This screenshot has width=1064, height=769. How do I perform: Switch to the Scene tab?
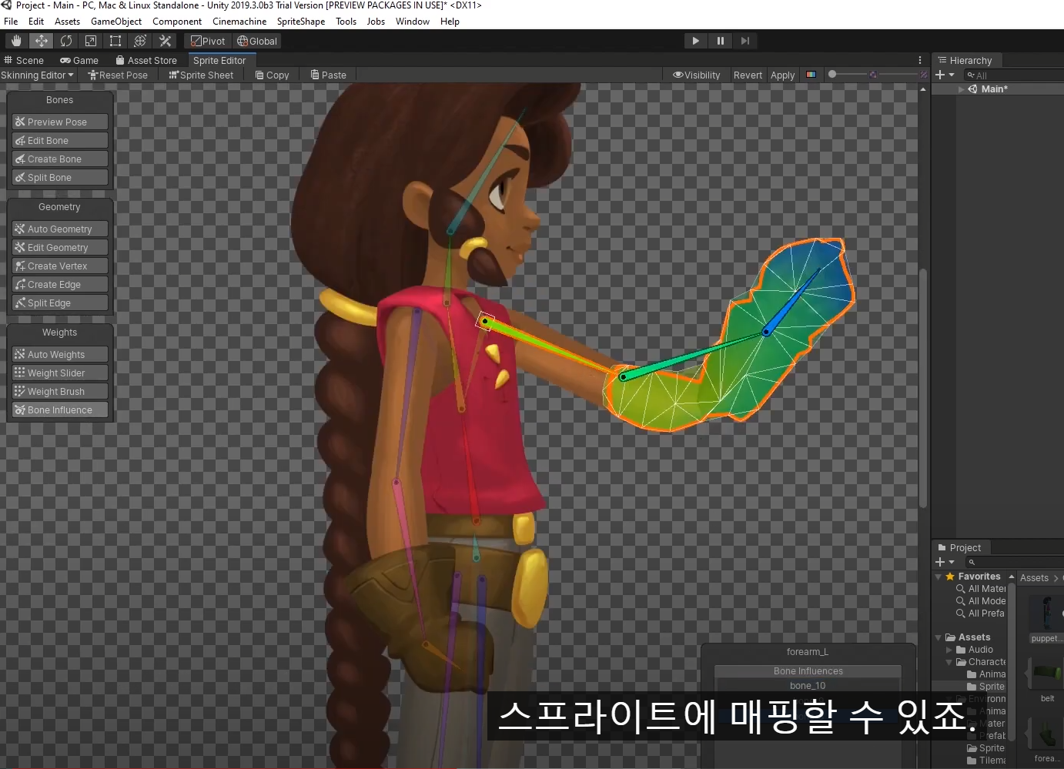pyautogui.click(x=24, y=60)
